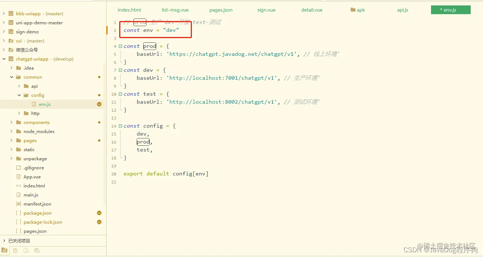Switch to the api.js tab
This screenshot has height=257, width=483.
point(403,10)
